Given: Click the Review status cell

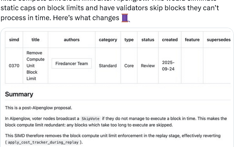Looking at the screenshot, I should tap(148, 66).
